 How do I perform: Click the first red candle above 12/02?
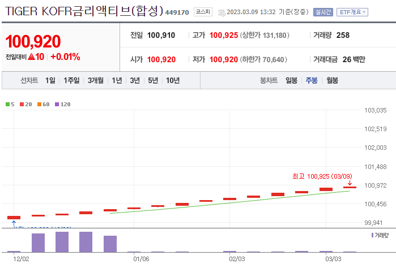tap(14, 218)
